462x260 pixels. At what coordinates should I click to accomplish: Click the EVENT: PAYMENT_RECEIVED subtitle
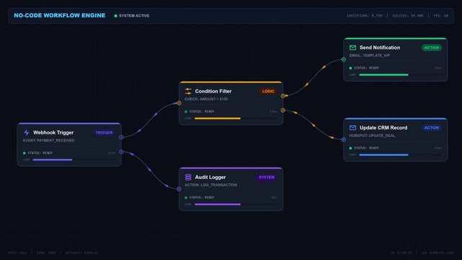pos(48,141)
